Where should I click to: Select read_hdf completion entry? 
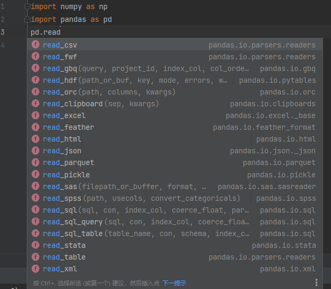[175, 80]
